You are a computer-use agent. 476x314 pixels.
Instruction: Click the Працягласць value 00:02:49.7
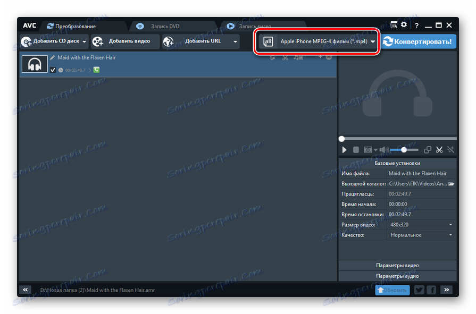[400, 194]
